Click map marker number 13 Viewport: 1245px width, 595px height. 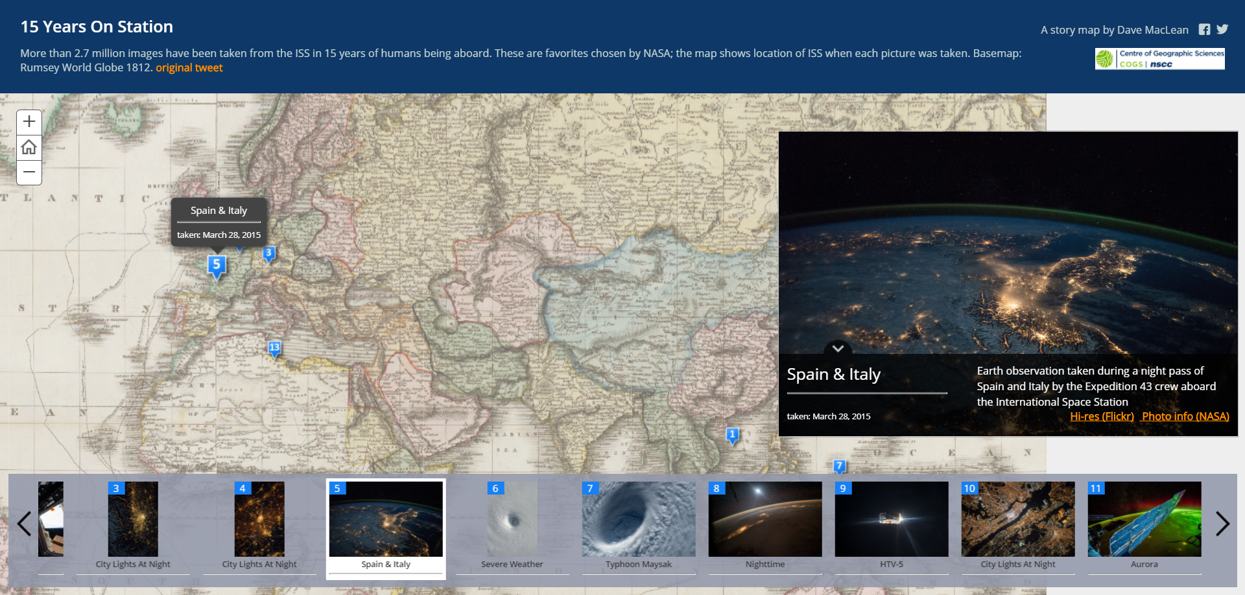coord(274,348)
